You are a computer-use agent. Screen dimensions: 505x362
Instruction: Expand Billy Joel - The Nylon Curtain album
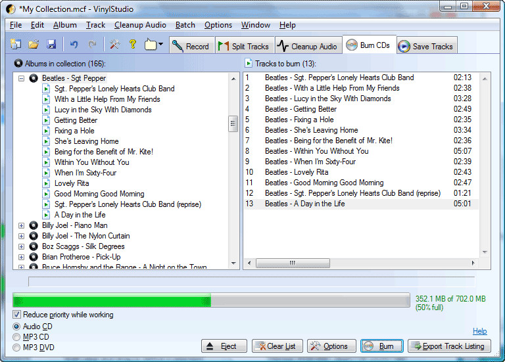pos(21,236)
